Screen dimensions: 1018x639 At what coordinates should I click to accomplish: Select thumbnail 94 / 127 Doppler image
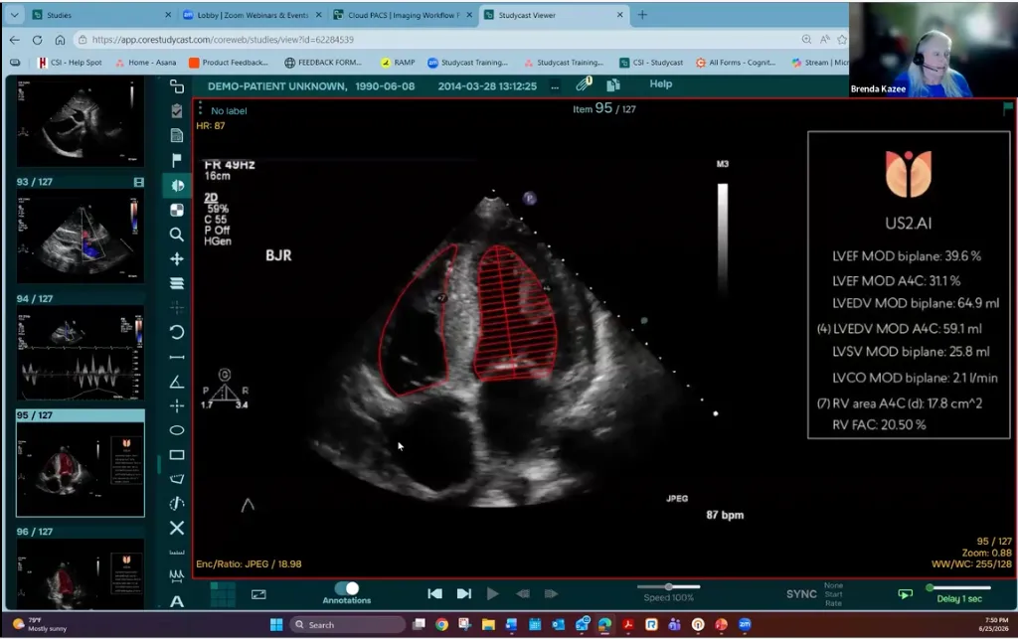80,354
